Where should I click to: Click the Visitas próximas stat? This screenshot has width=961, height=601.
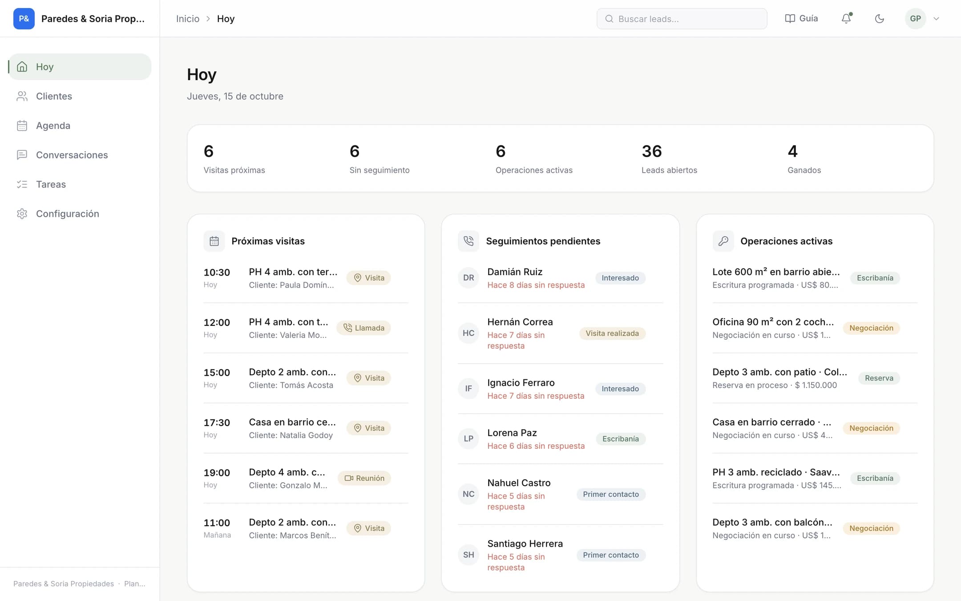(x=234, y=158)
